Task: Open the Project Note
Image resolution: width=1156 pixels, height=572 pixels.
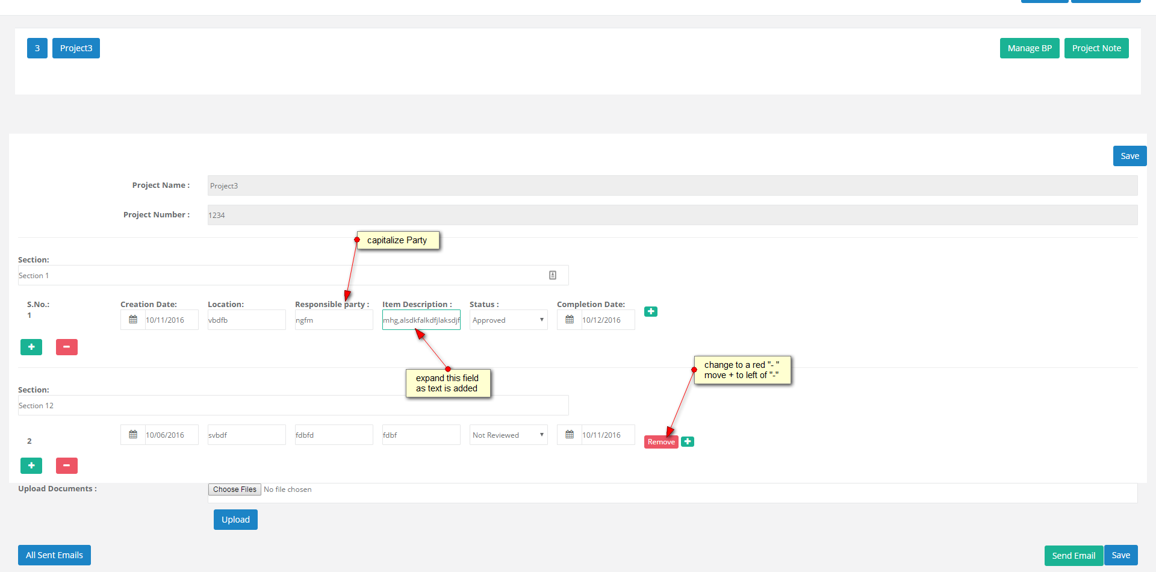Action: click(x=1096, y=48)
